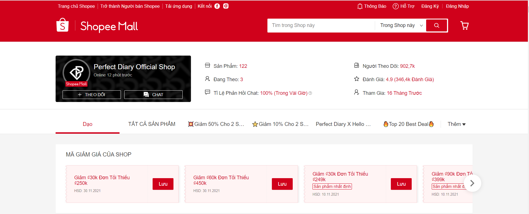
Task: Open the Giảm 10% Cho 2 S... tab
Action: pyautogui.click(x=280, y=124)
